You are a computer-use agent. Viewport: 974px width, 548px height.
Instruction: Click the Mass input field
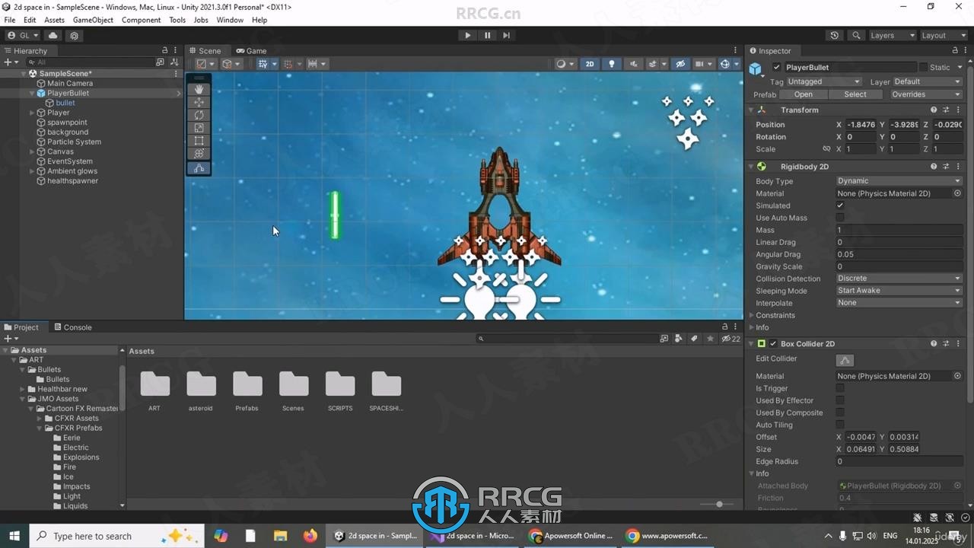[x=899, y=230]
